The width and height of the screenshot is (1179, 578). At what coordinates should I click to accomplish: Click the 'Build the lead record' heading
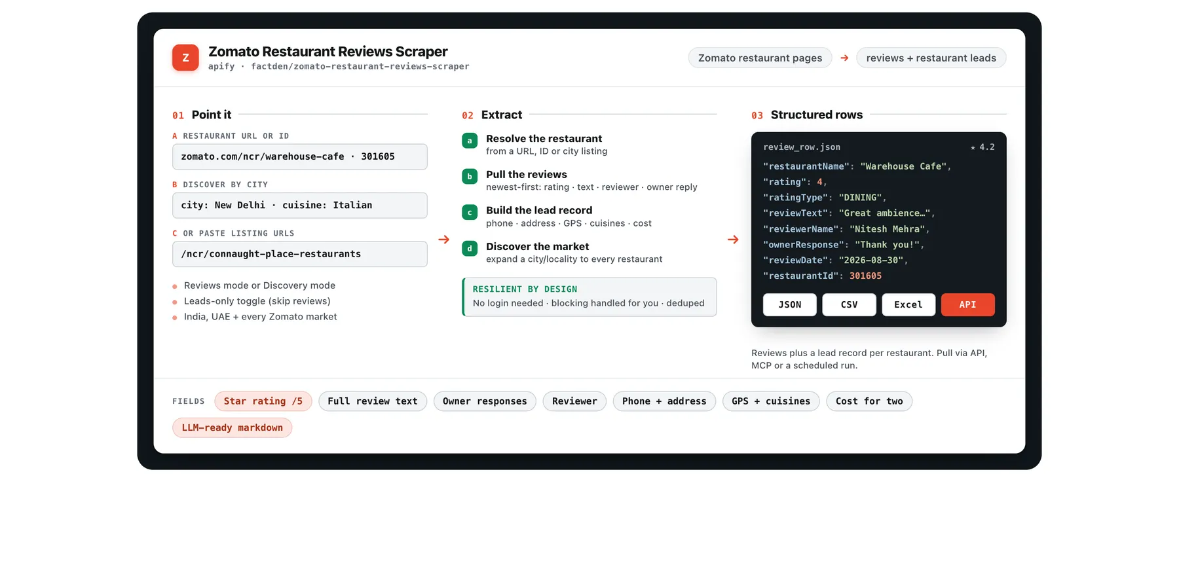pos(539,211)
